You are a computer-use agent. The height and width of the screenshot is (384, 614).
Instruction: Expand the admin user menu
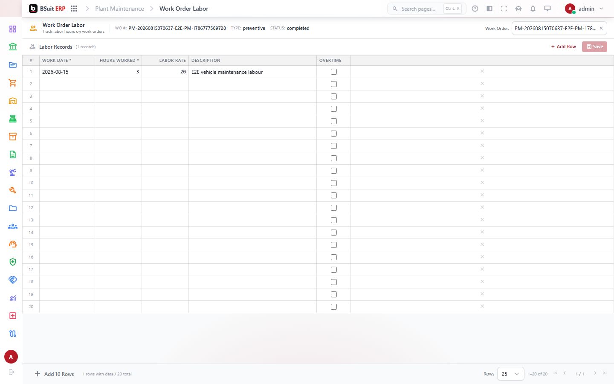pyautogui.click(x=584, y=9)
